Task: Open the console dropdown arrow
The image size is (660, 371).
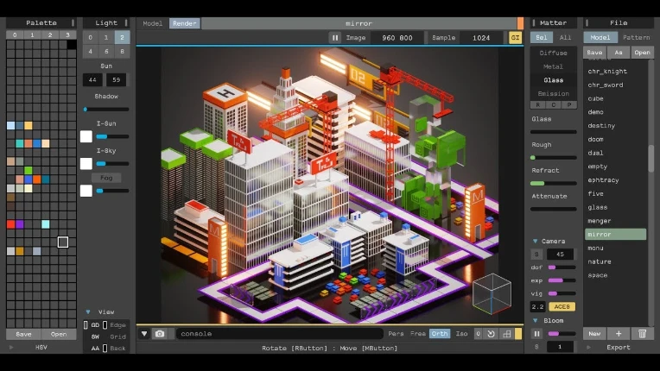Action: 144,334
